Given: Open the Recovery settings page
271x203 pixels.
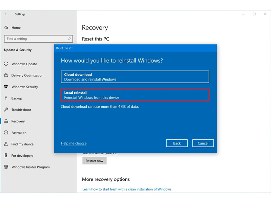Looking at the screenshot, I should pos(18,121).
